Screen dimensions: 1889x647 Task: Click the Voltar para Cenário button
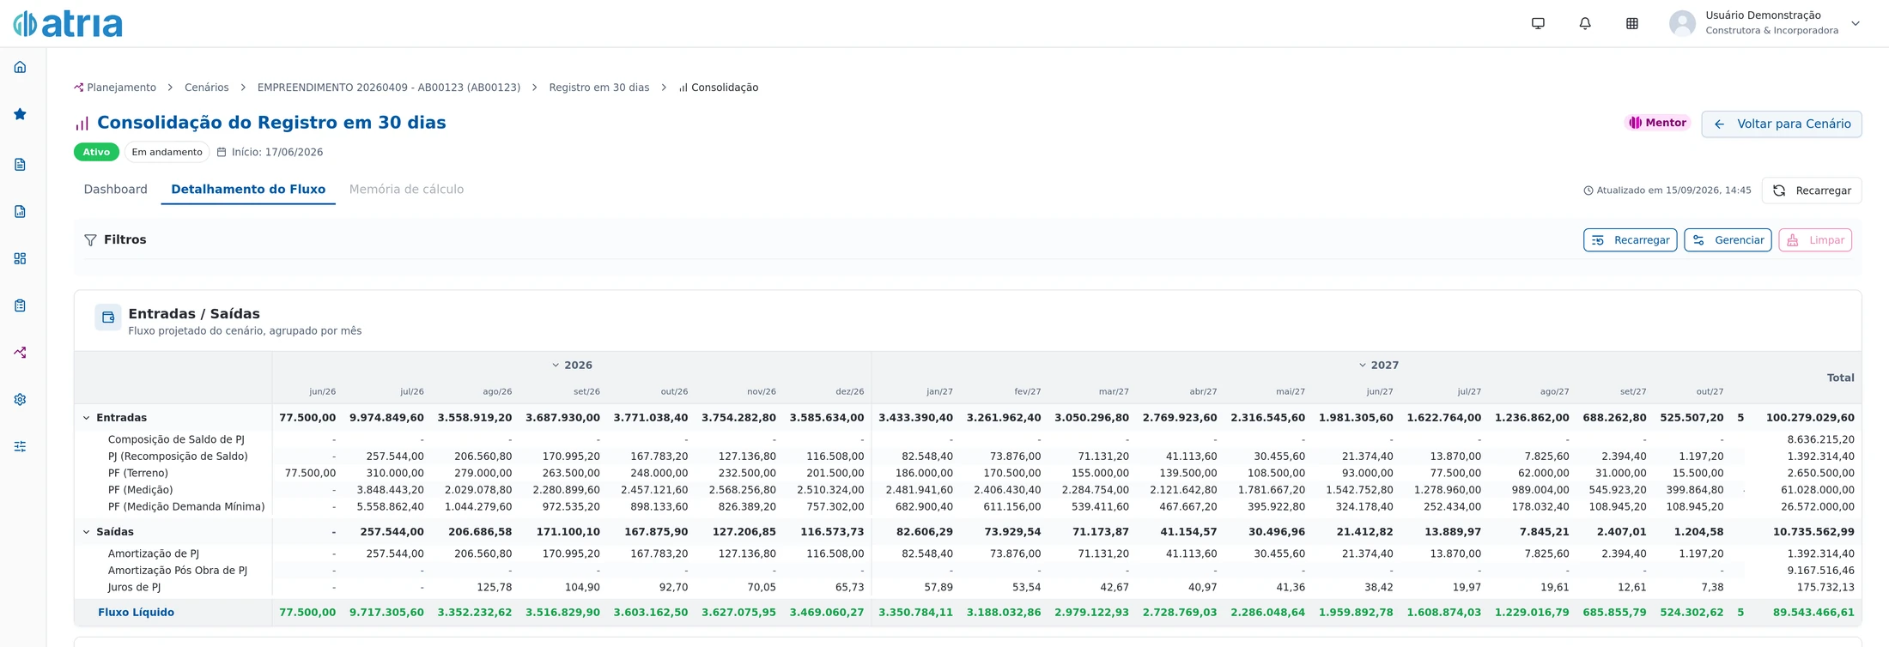[1782, 124]
